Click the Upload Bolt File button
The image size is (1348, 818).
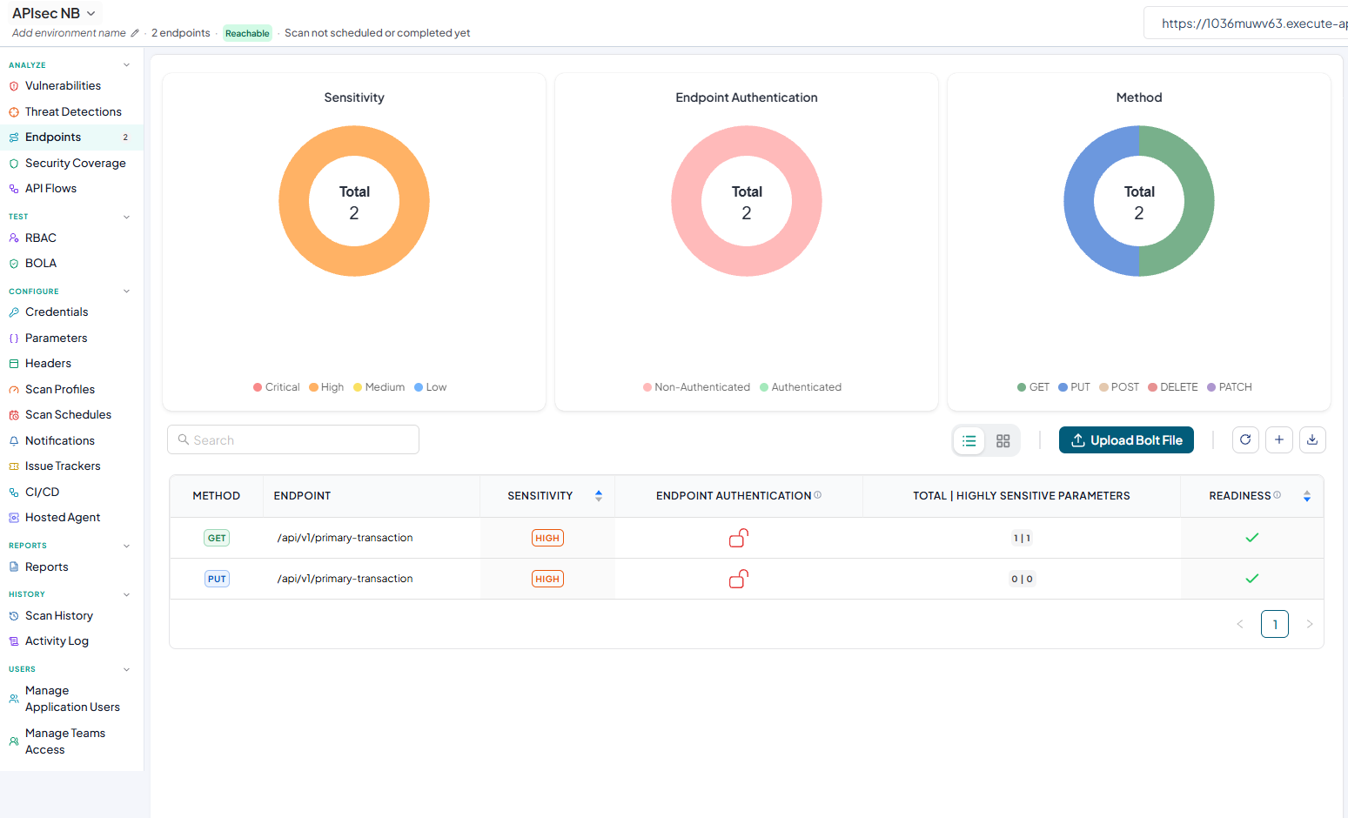[1126, 440]
